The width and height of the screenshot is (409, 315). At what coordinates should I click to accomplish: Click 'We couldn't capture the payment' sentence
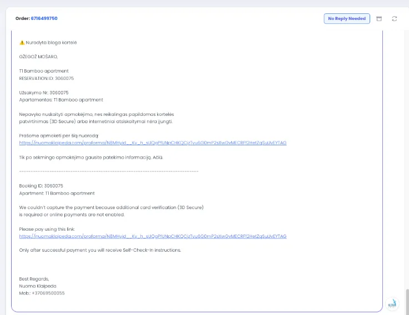[x=111, y=211]
